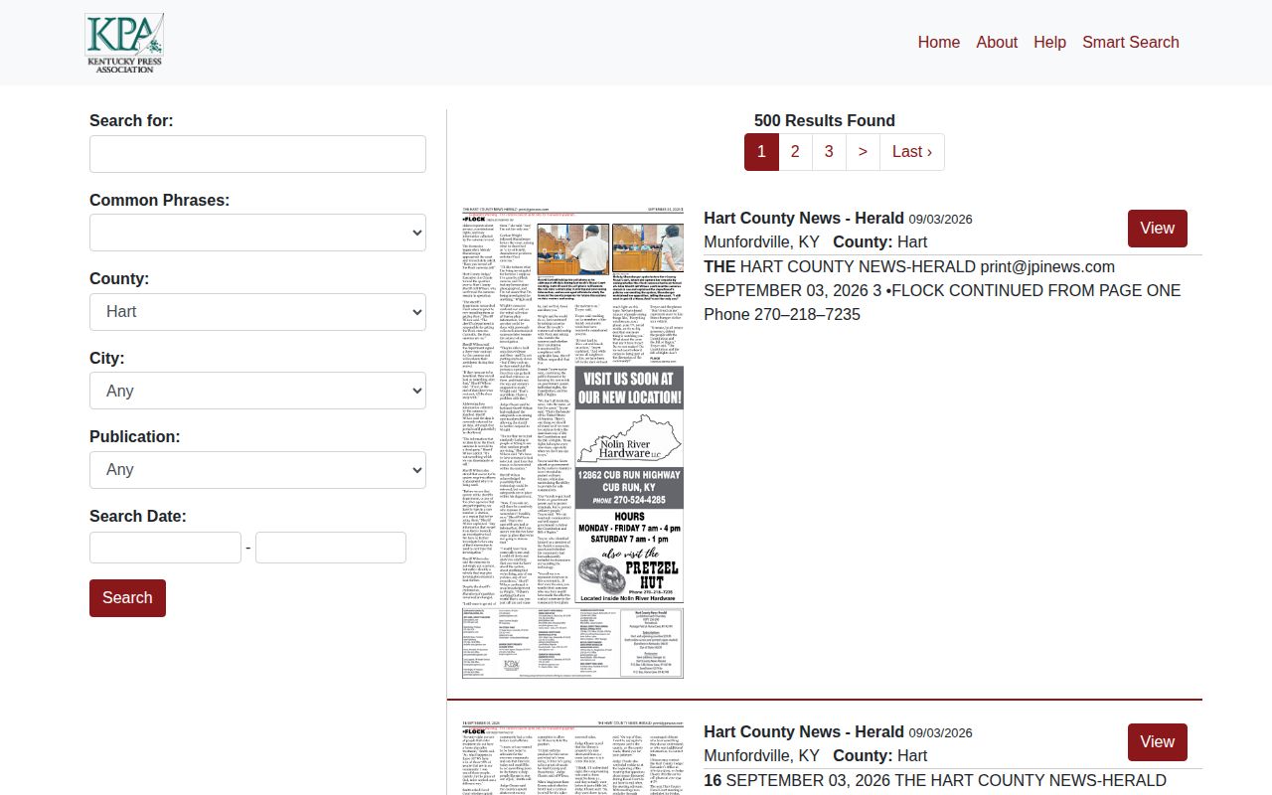Click first result's 'Munfordville, KY' location text
Screen dimensions: 1272x795
tap(761, 242)
